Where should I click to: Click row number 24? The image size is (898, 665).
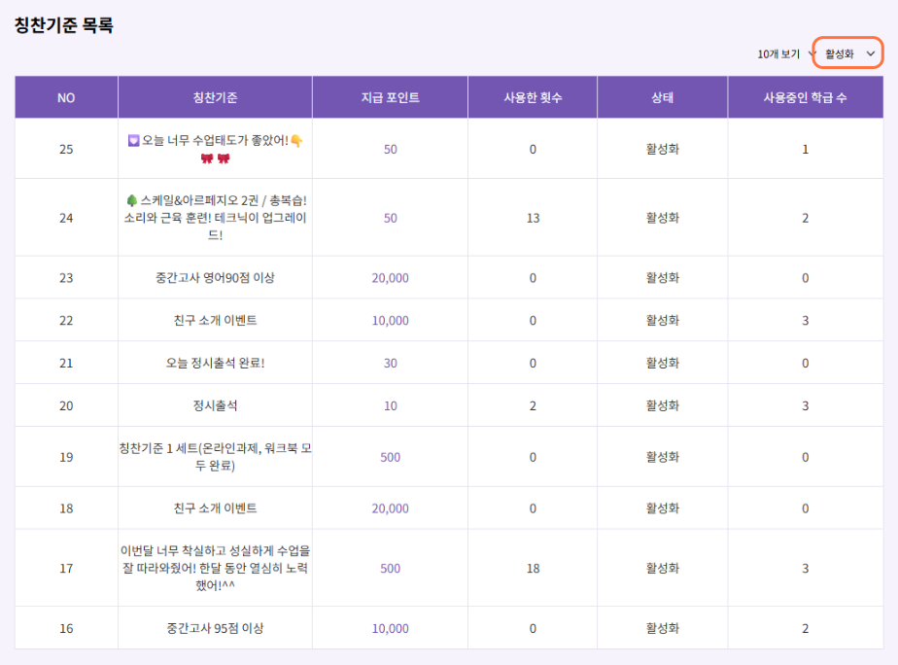click(66, 218)
